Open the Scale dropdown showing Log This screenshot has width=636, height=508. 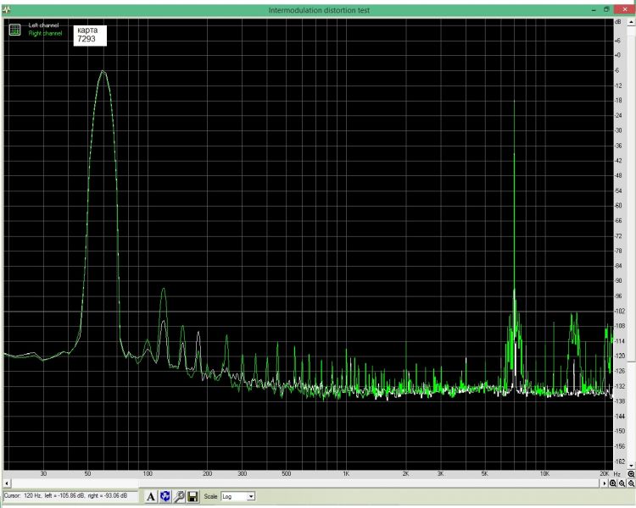(238, 496)
